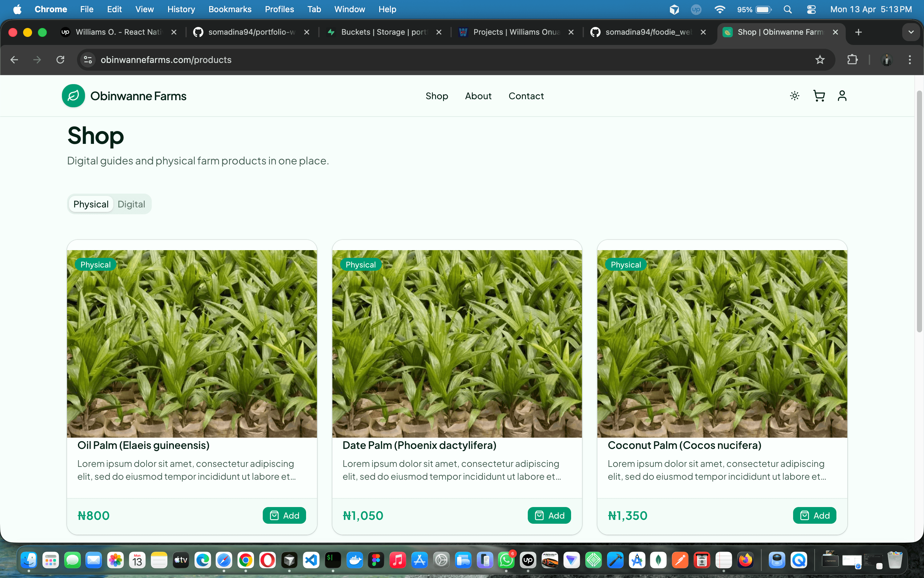
Task: Select the Physical products filter
Action: coord(90,204)
